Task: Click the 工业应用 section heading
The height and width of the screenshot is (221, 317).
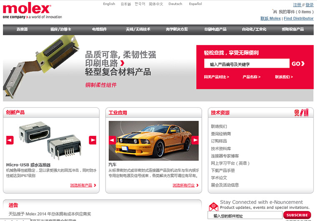Action: point(118,113)
